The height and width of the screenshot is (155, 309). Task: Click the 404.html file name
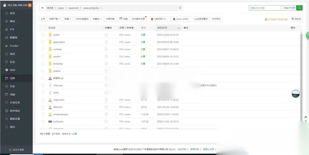[x=58, y=107]
